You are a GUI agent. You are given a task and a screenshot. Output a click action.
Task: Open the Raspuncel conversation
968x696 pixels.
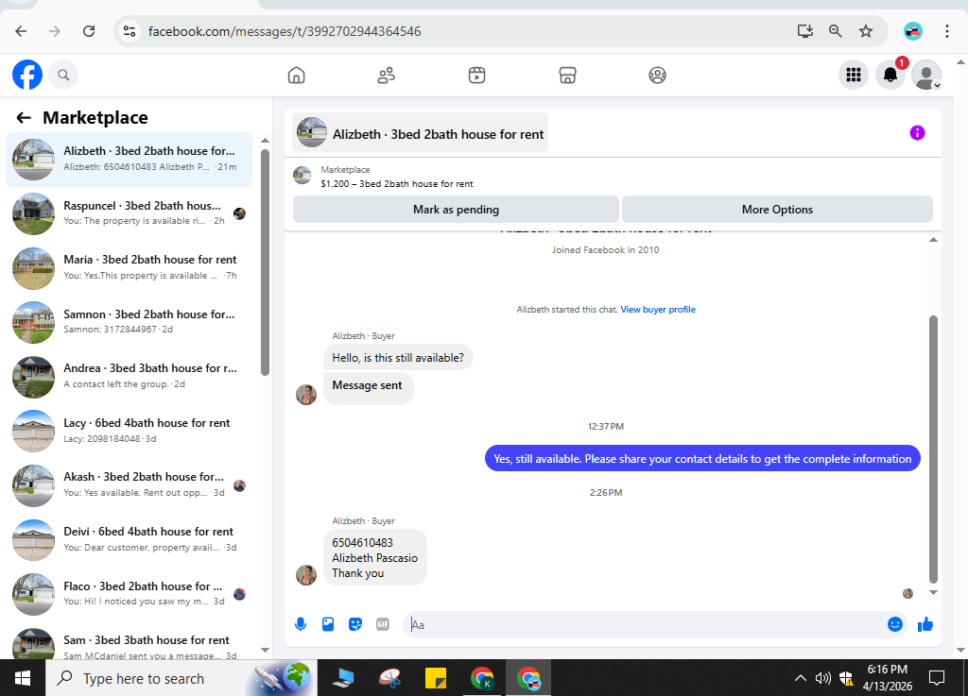pyautogui.click(x=129, y=213)
